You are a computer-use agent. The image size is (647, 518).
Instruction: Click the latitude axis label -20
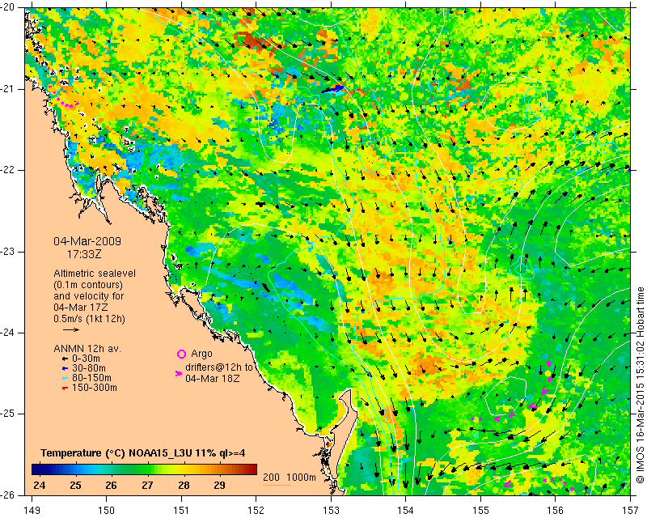click(8, 7)
